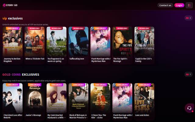Open Cherished Love After Rebirth poster
195x122 pixels.
point(12,98)
